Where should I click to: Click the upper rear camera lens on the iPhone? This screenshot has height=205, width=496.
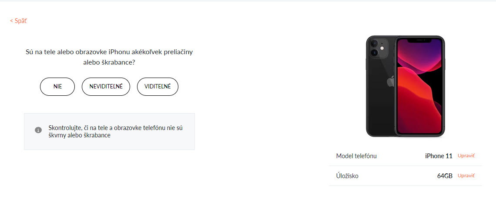tap(375, 43)
